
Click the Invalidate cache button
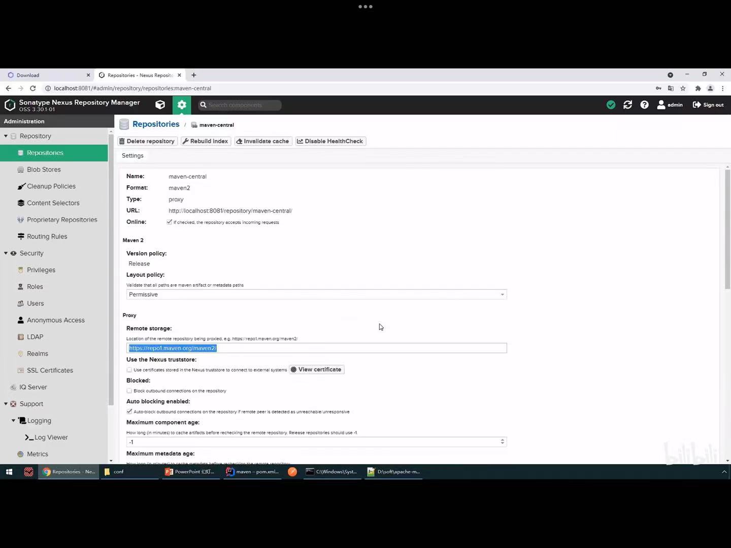tap(262, 141)
